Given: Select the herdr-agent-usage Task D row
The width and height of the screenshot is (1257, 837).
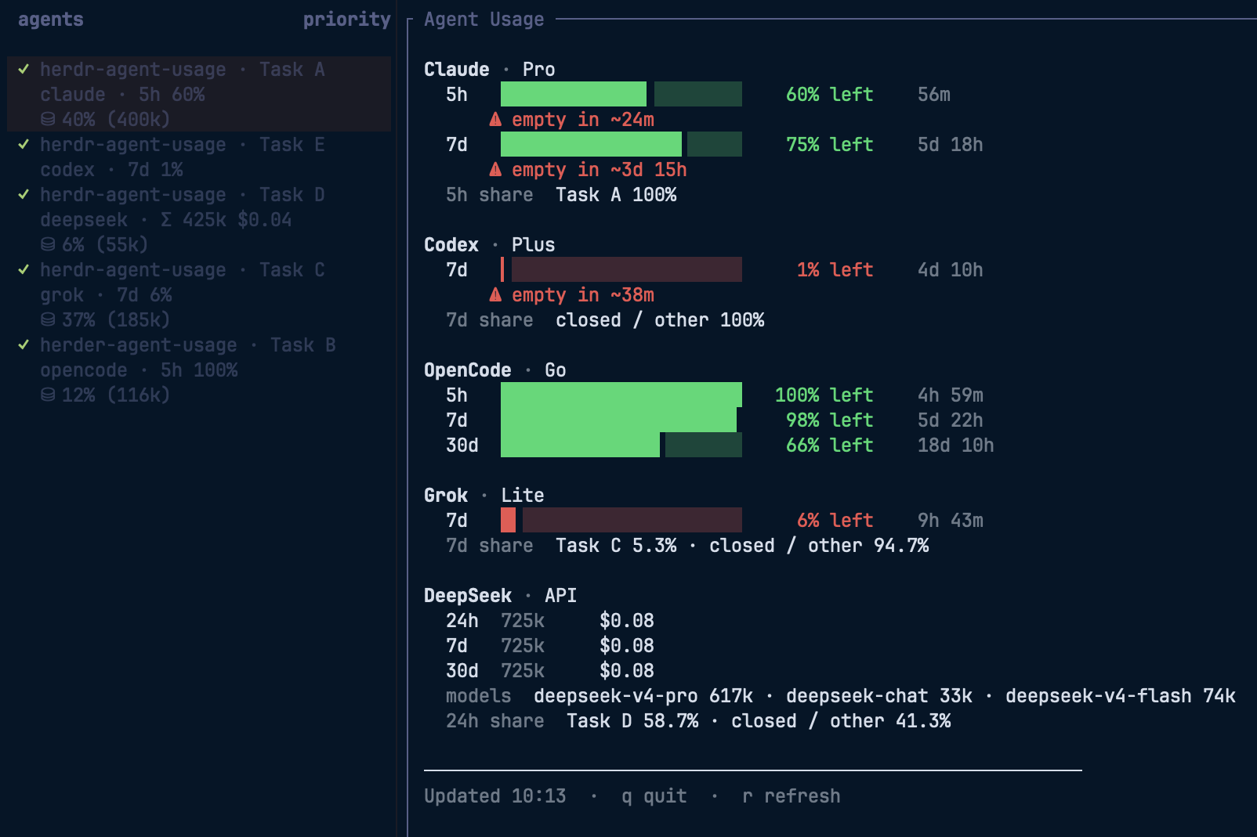Looking at the screenshot, I should click(x=199, y=219).
